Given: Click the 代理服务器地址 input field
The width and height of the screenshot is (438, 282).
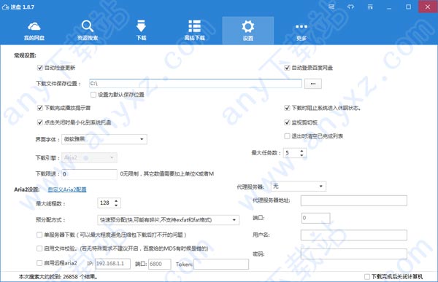Looking at the screenshot, I should 353,200.
